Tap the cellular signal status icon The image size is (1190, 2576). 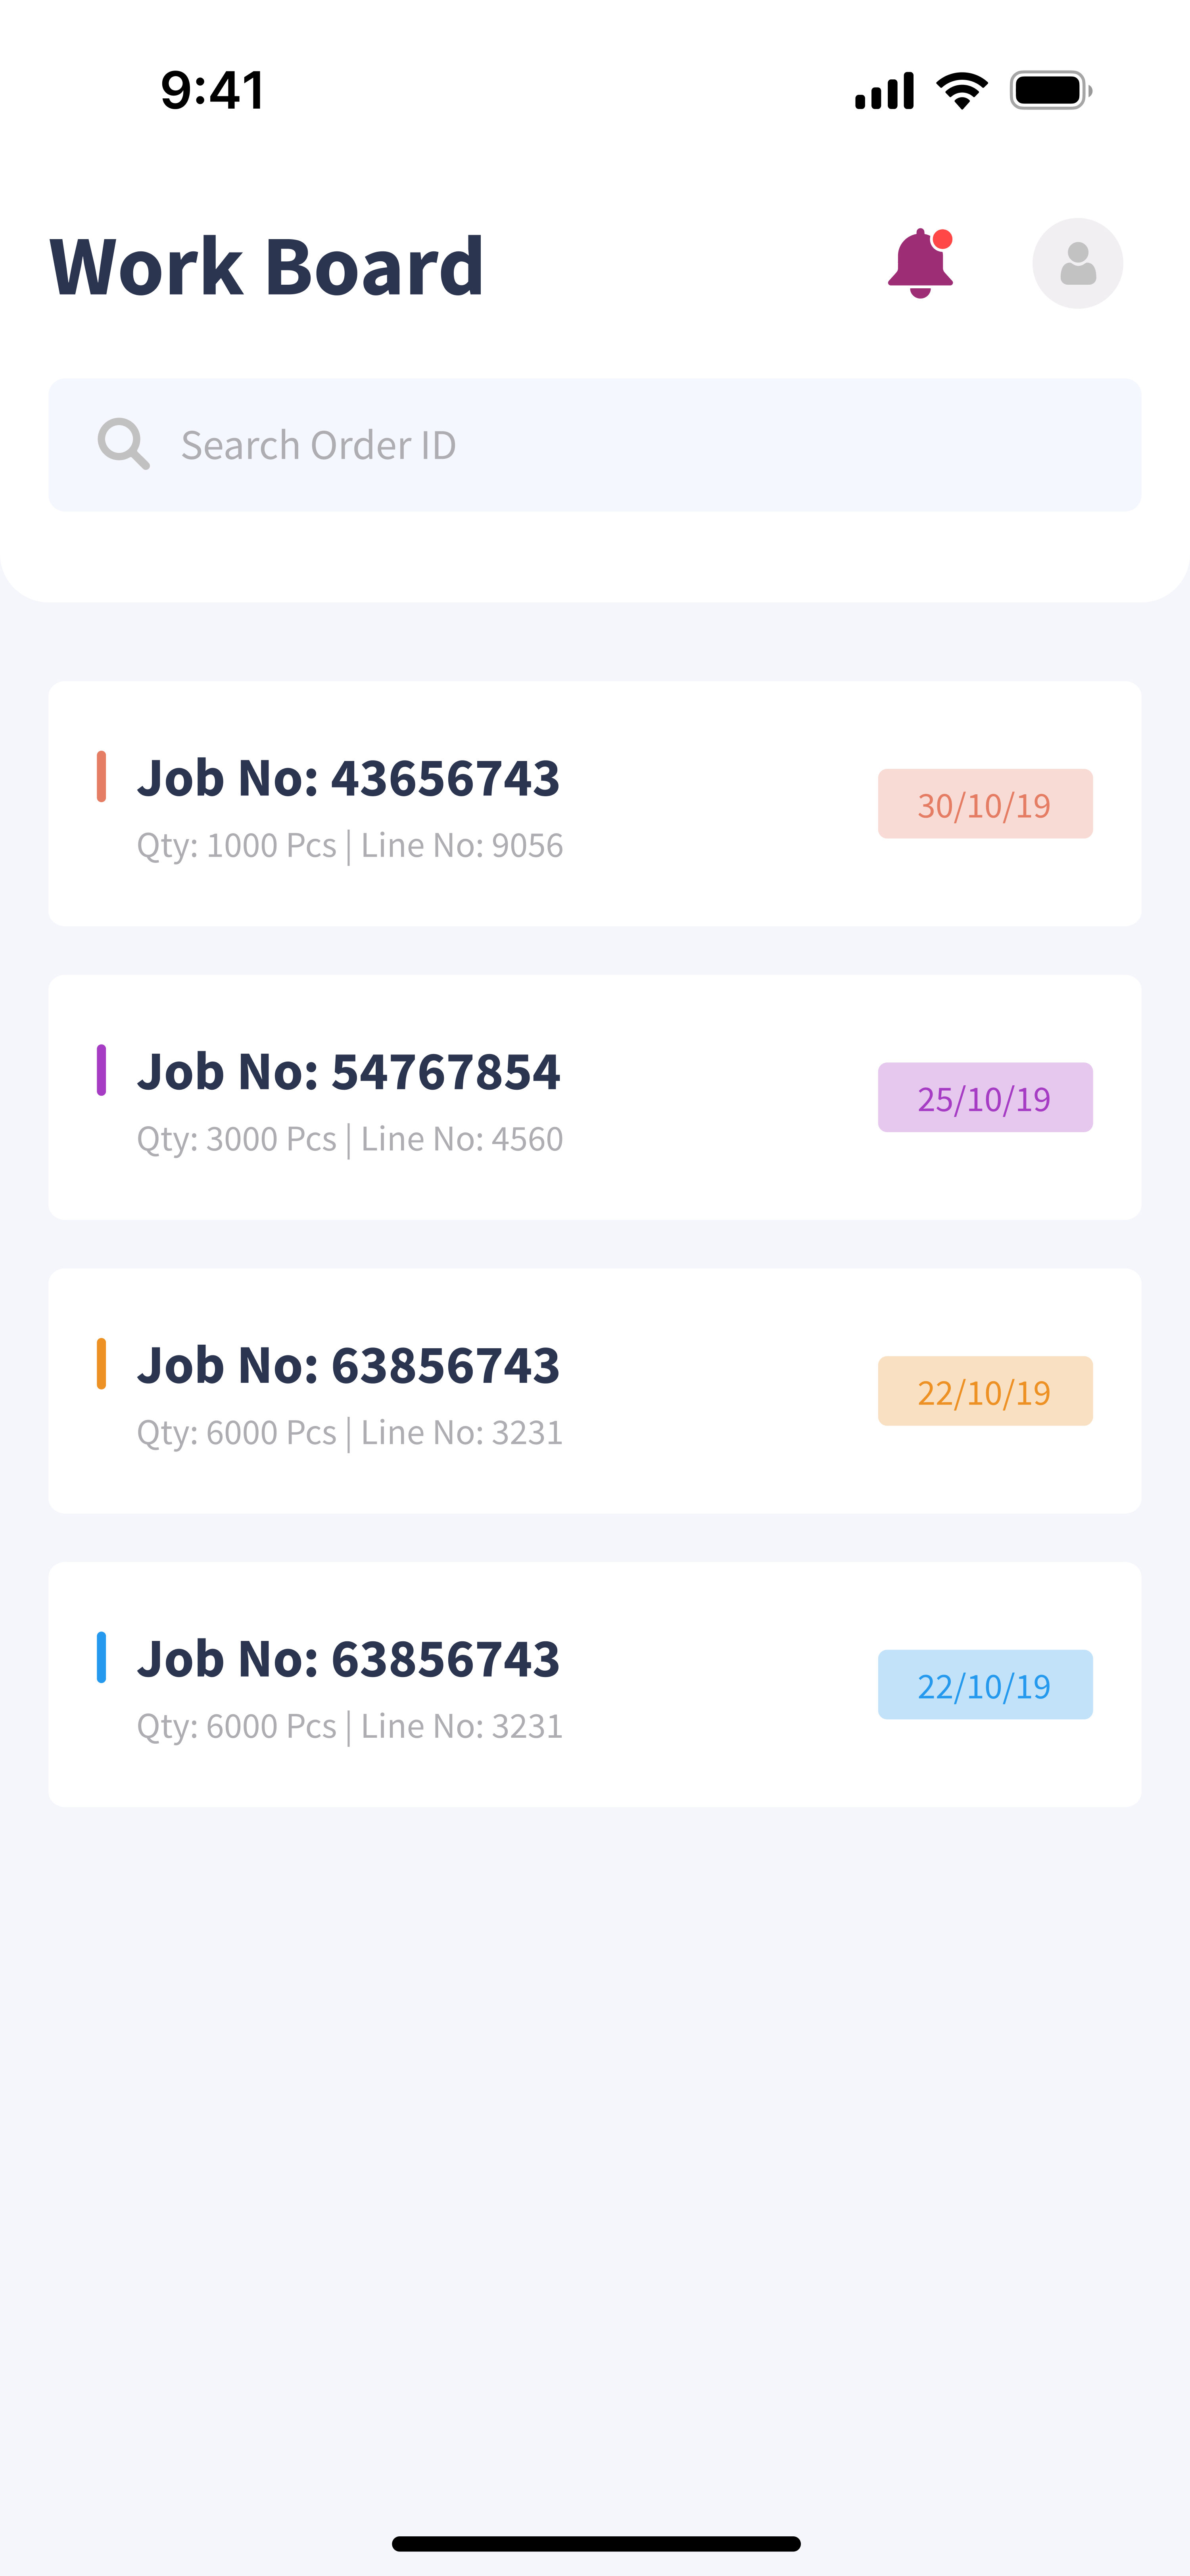pyautogui.click(x=884, y=91)
